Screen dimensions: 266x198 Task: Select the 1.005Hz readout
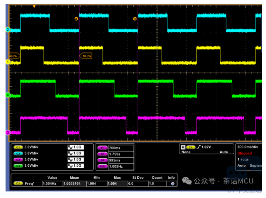(121, 166)
